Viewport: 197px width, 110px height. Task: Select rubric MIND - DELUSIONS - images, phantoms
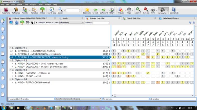click(x=60, y=67)
